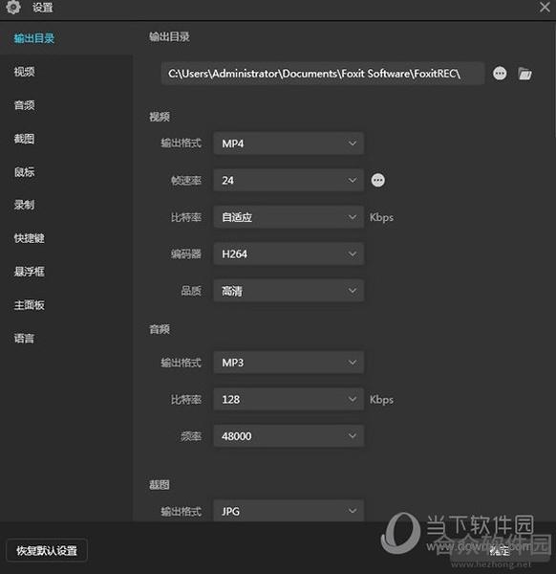Click the 确定 confirm button
The width and height of the screenshot is (556, 574).
pyautogui.click(x=500, y=550)
